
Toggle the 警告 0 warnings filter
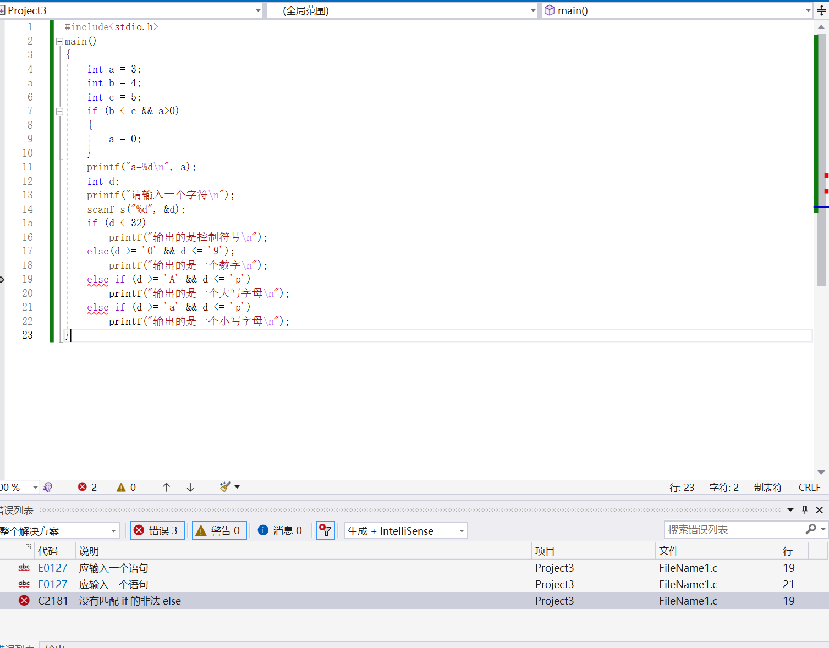(x=219, y=530)
